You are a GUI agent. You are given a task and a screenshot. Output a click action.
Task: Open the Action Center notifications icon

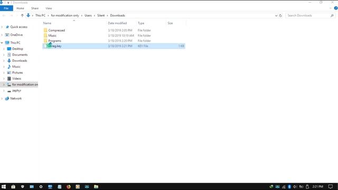coord(331,186)
